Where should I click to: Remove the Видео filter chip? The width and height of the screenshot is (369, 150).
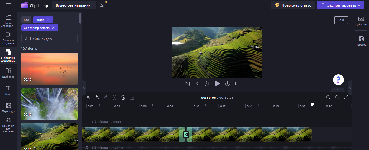coord(48,20)
